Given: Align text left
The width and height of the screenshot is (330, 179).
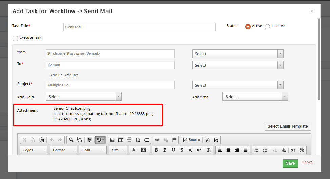Looking at the screenshot, I should 220,150.
